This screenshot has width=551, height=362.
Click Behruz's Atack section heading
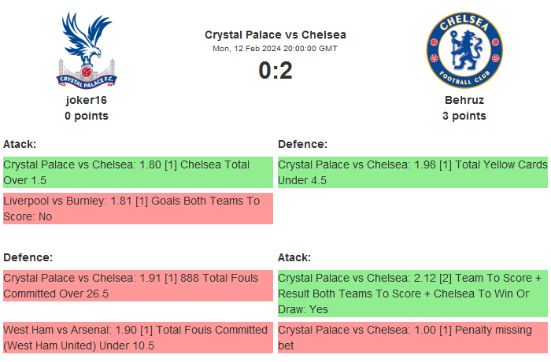click(x=294, y=257)
